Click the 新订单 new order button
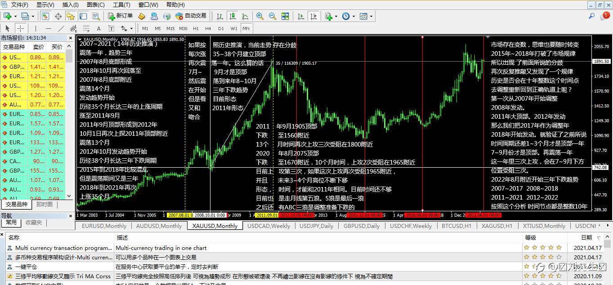This screenshot has height=285, width=613. coord(121,16)
